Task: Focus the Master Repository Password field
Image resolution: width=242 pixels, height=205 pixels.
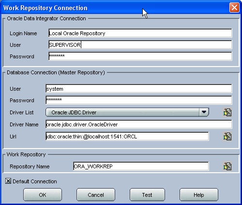Action: (x=139, y=100)
